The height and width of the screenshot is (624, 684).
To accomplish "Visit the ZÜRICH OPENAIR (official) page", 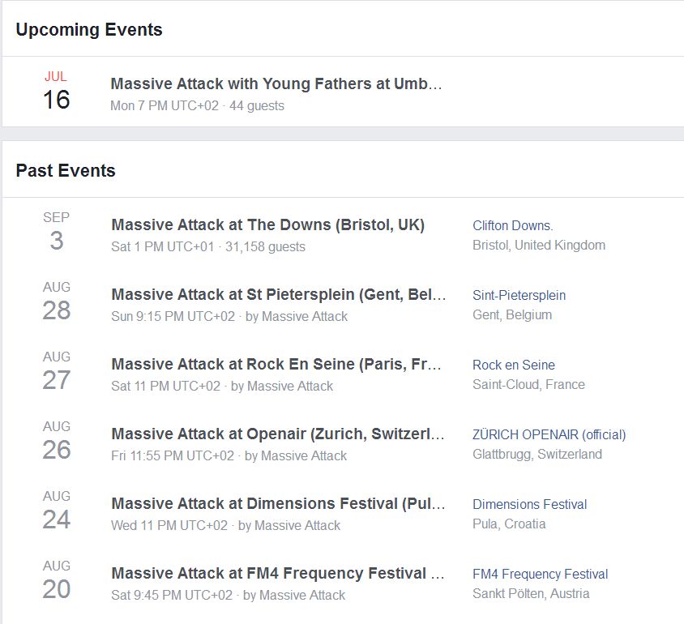I will pyautogui.click(x=549, y=434).
